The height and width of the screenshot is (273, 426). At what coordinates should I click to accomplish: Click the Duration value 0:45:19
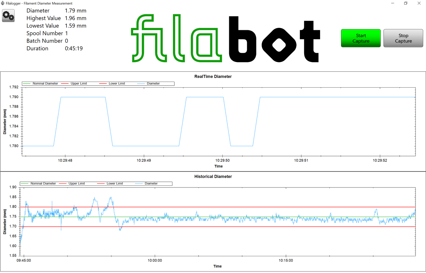[74, 49]
